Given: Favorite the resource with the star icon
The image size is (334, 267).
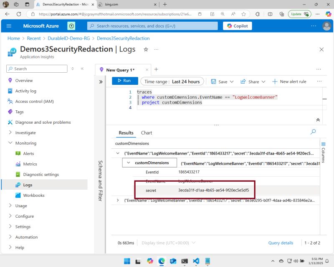Looking at the screenshot, I should pyautogui.click(x=146, y=49).
